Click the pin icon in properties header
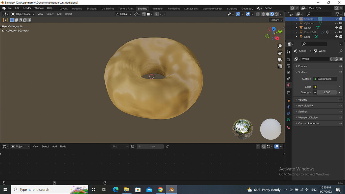345x194 pixels. (341, 51)
